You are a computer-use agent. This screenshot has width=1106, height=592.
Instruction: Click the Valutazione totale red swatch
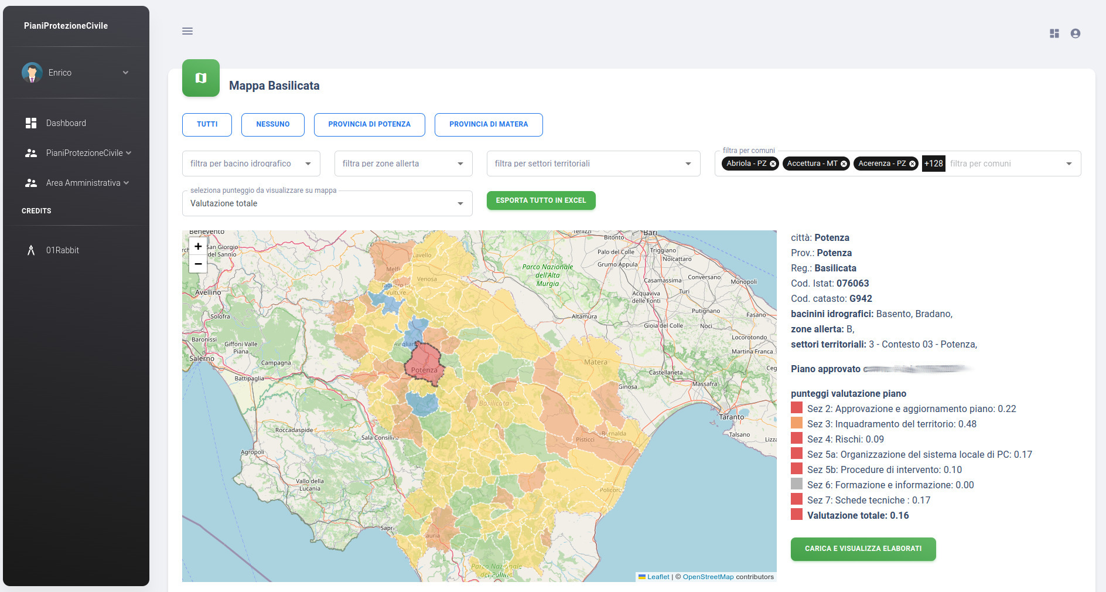797,515
